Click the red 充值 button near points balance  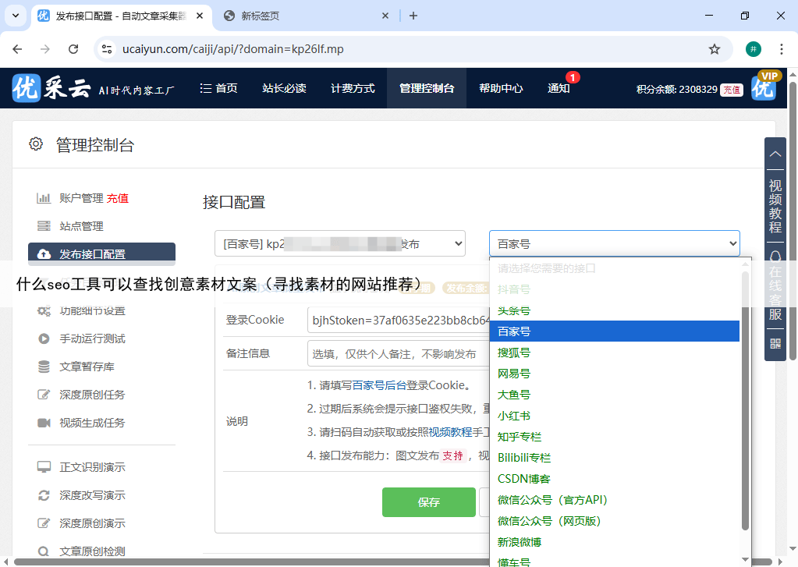(x=731, y=90)
